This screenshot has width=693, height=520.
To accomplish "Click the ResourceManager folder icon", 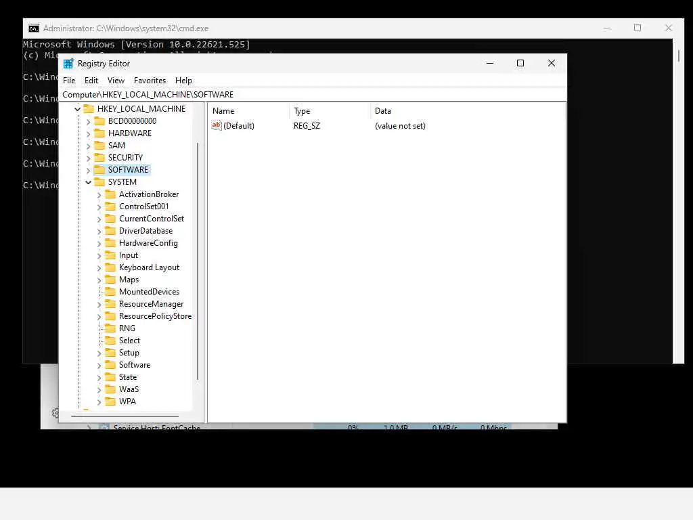I will click(x=110, y=304).
